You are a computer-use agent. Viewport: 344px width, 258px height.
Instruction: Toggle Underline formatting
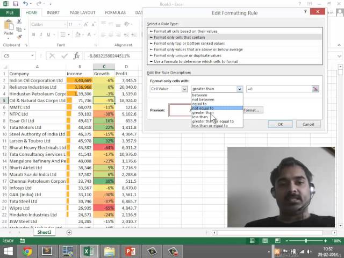click(x=48, y=34)
